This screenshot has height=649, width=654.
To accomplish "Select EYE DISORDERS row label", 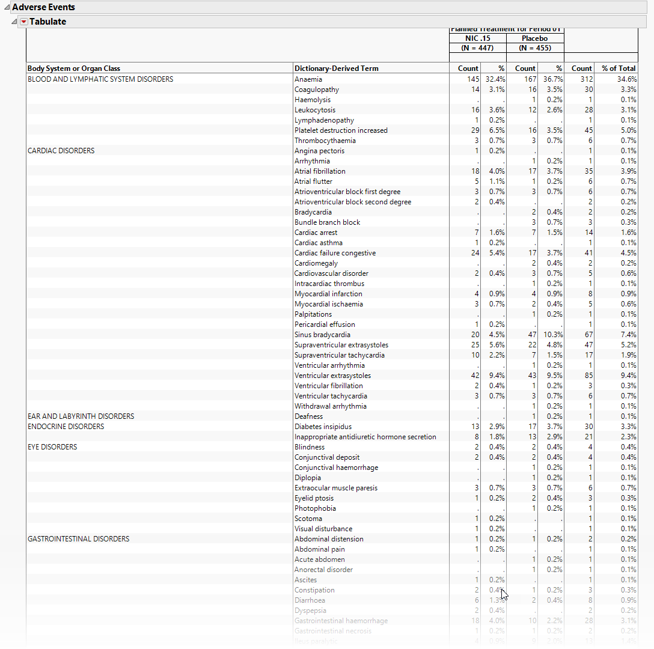I will tap(52, 447).
